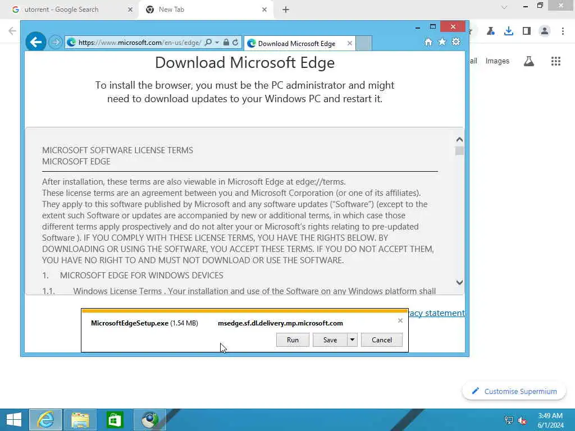The image size is (575, 431).
Task: Click the license terms scroll down arrow
Action: 459,282
